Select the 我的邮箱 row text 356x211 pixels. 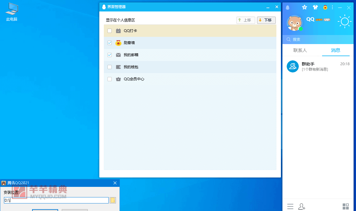[131, 55]
